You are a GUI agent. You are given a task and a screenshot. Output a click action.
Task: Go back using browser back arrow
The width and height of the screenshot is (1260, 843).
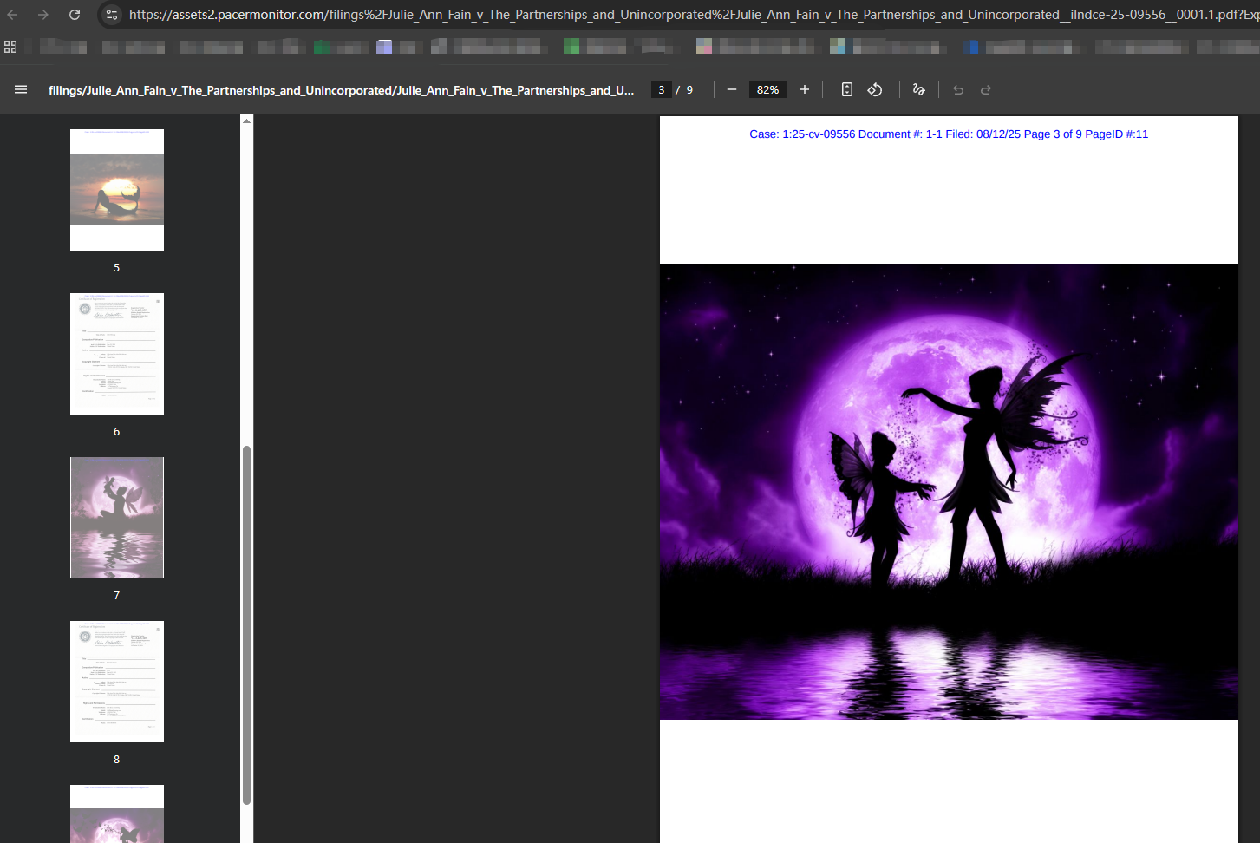click(13, 15)
